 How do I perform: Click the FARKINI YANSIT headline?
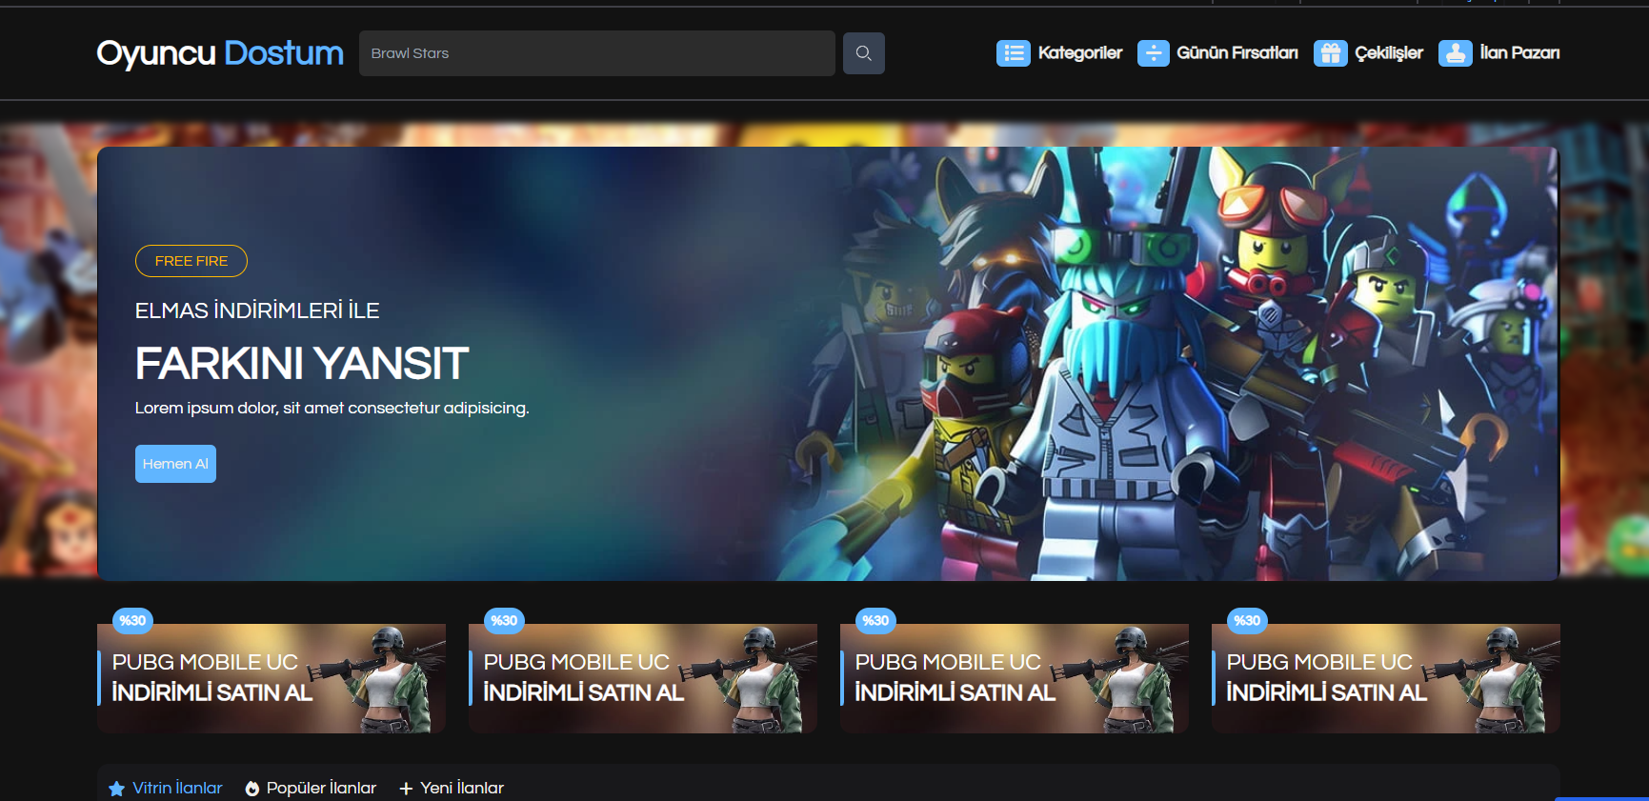[x=302, y=363]
